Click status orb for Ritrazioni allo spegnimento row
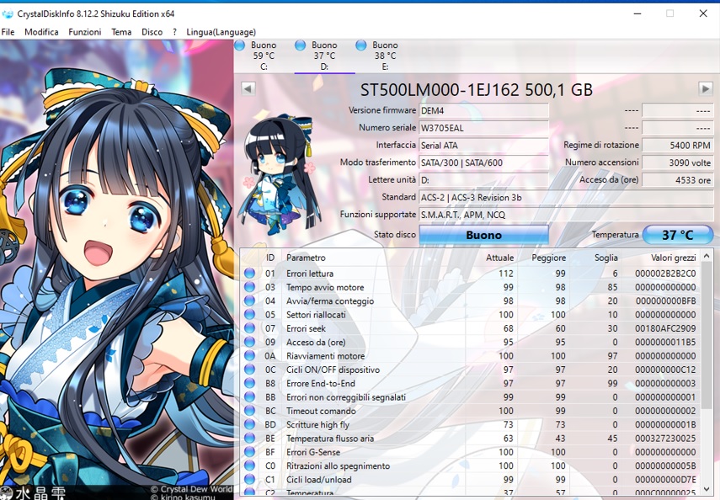The height and width of the screenshot is (500, 720). (249, 465)
